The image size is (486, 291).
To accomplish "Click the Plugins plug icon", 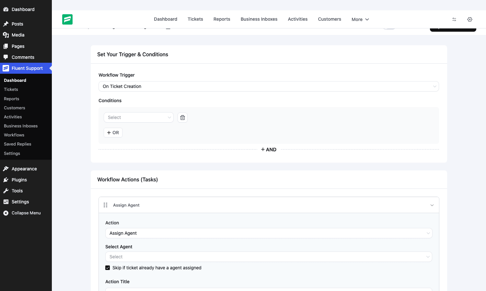I will point(6,180).
